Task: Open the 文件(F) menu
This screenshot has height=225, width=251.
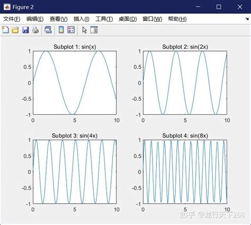Action: point(12,19)
